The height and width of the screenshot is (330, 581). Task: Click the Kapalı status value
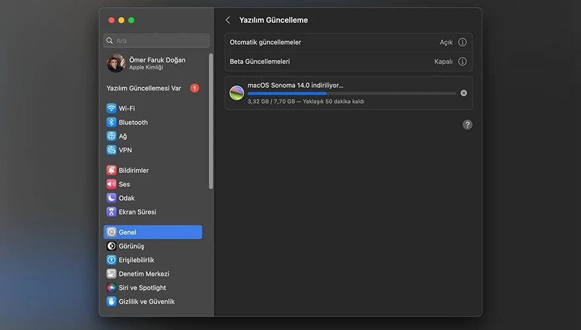tap(443, 61)
